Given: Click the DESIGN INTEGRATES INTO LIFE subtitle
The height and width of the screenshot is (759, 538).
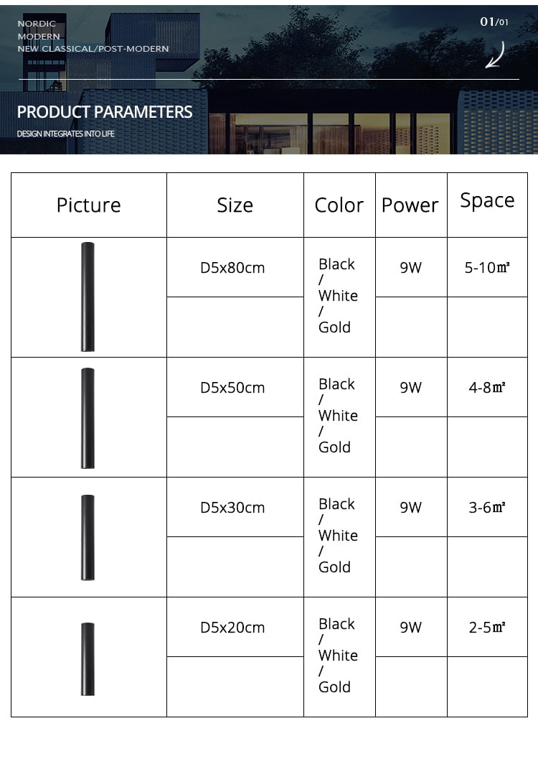Looking at the screenshot, I should coord(66,134).
